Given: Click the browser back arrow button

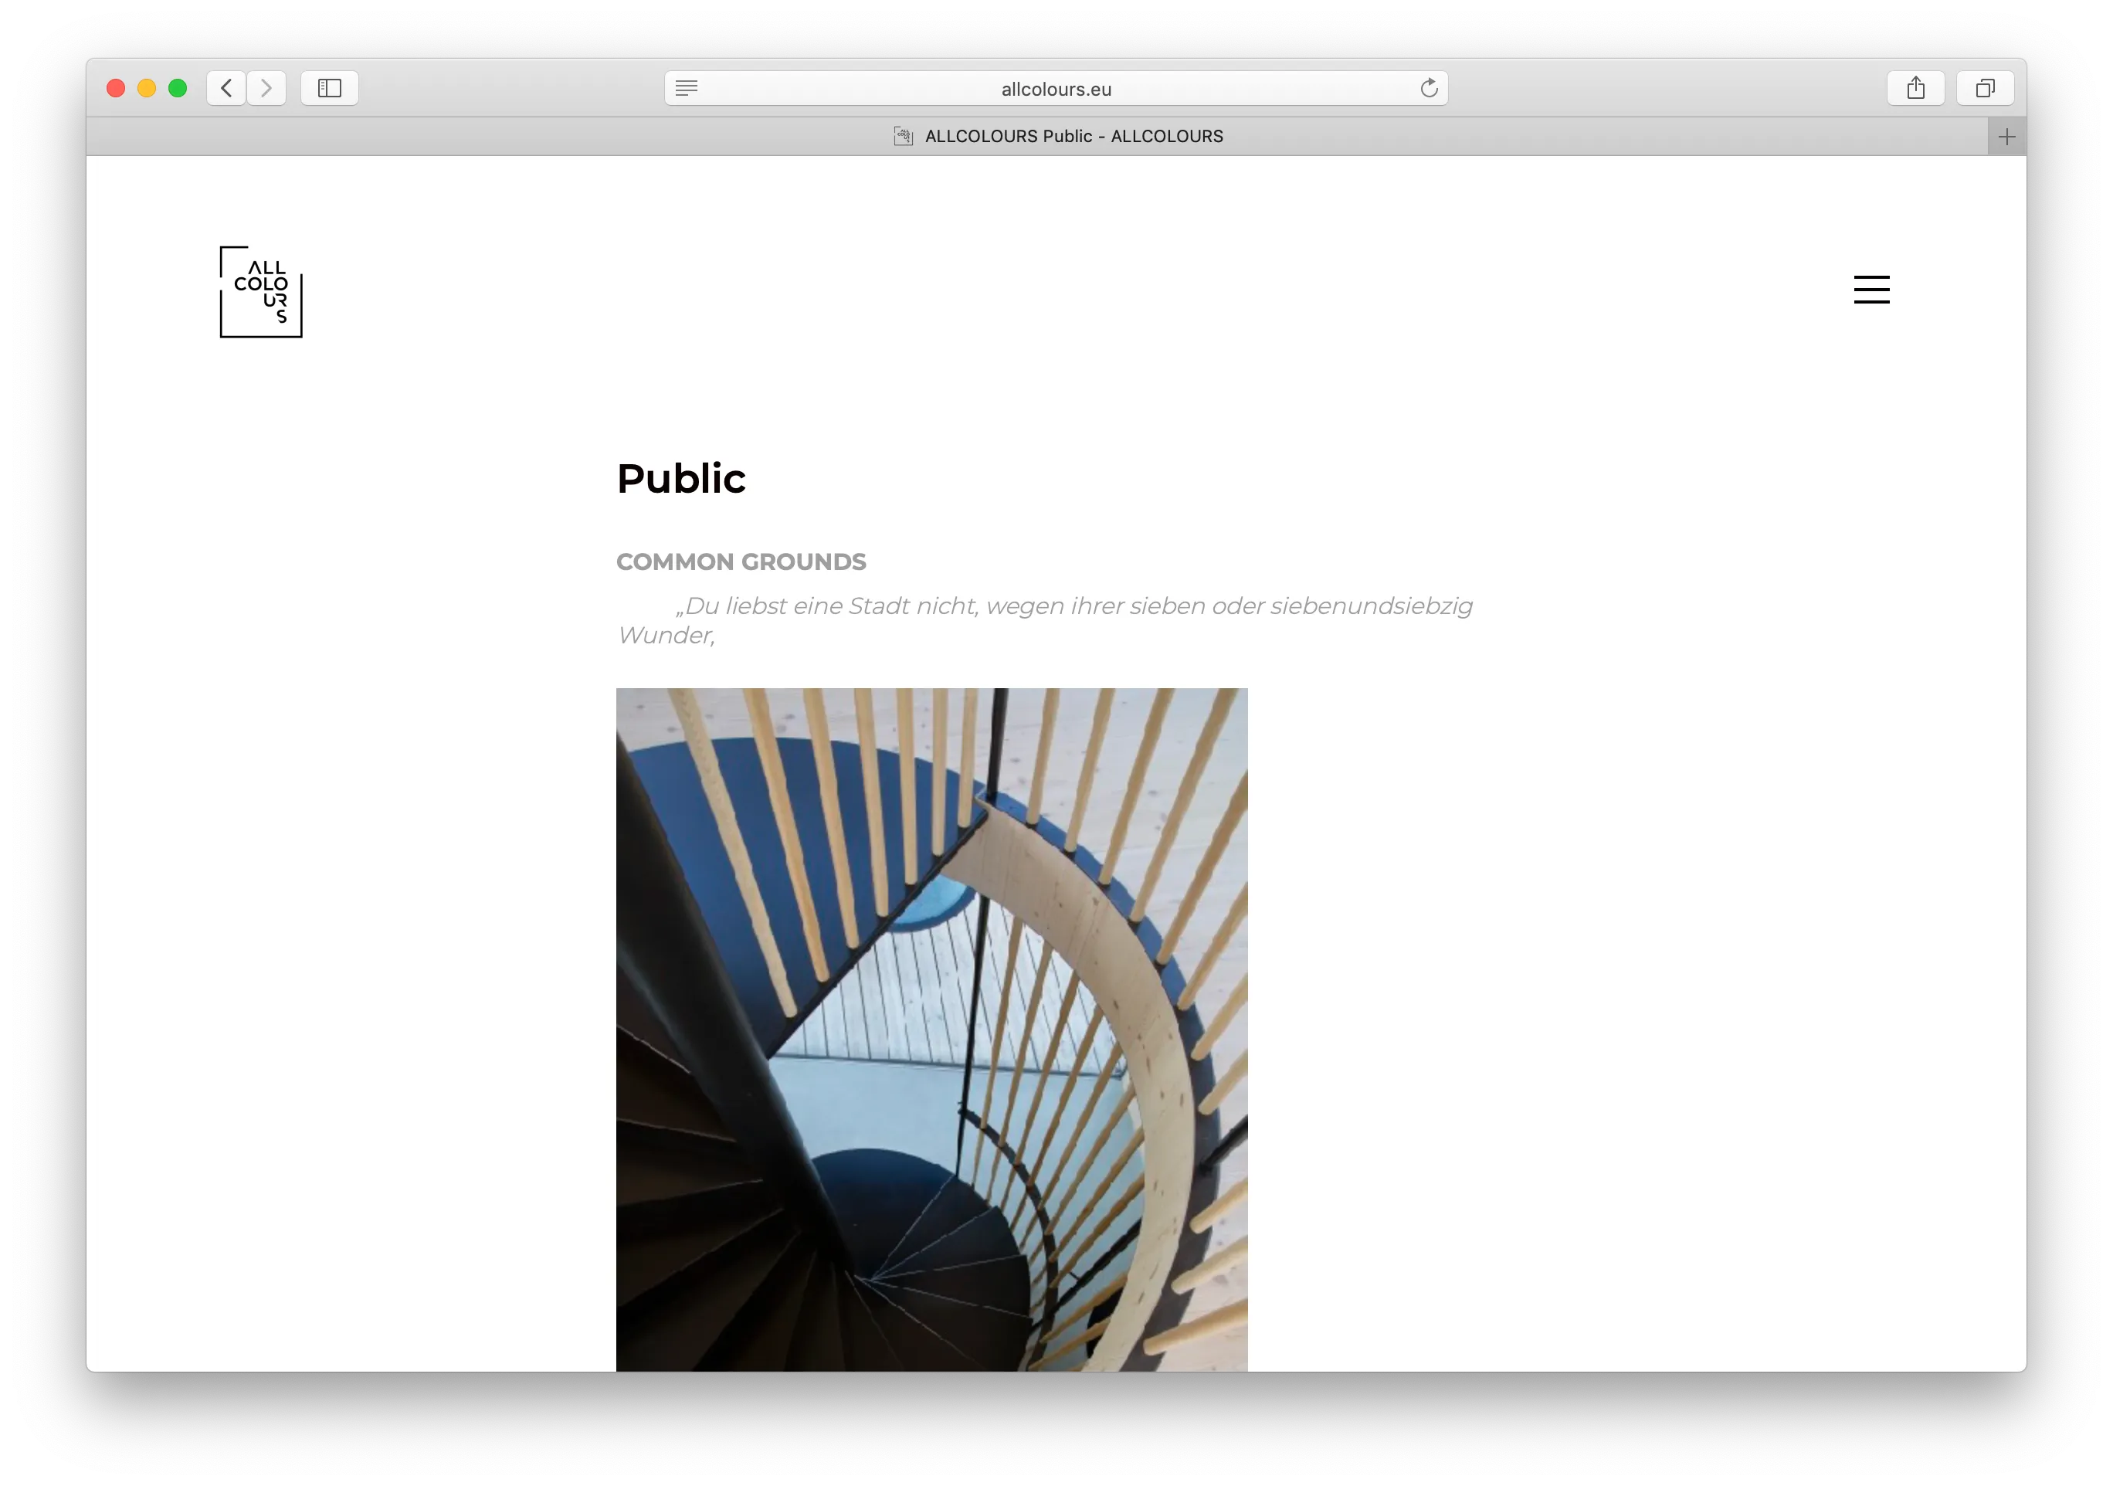Looking at the screenshot, I should 226,88.
